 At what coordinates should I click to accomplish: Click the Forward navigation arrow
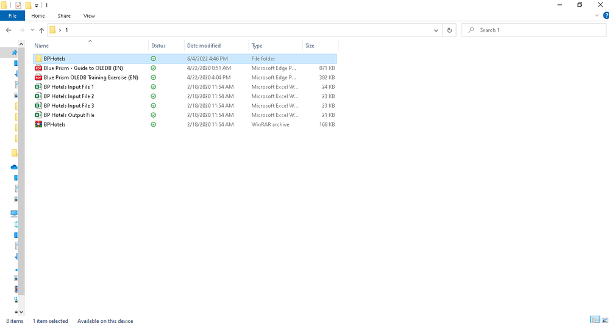(x=22, y=30)
